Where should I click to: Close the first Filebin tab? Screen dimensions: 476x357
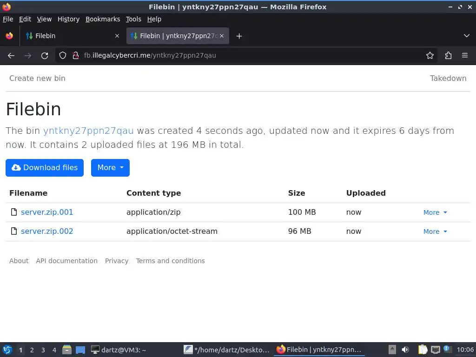(117, 36)
